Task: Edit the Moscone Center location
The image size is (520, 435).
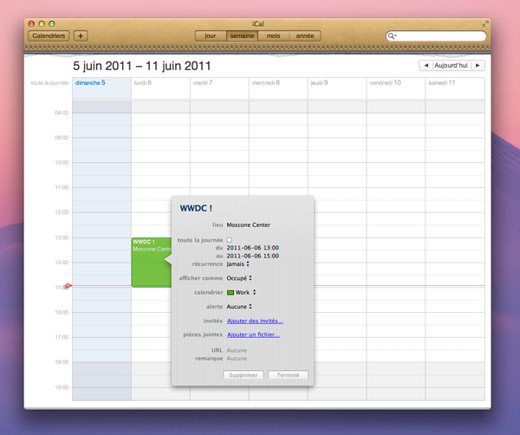Action: [249, 224]
